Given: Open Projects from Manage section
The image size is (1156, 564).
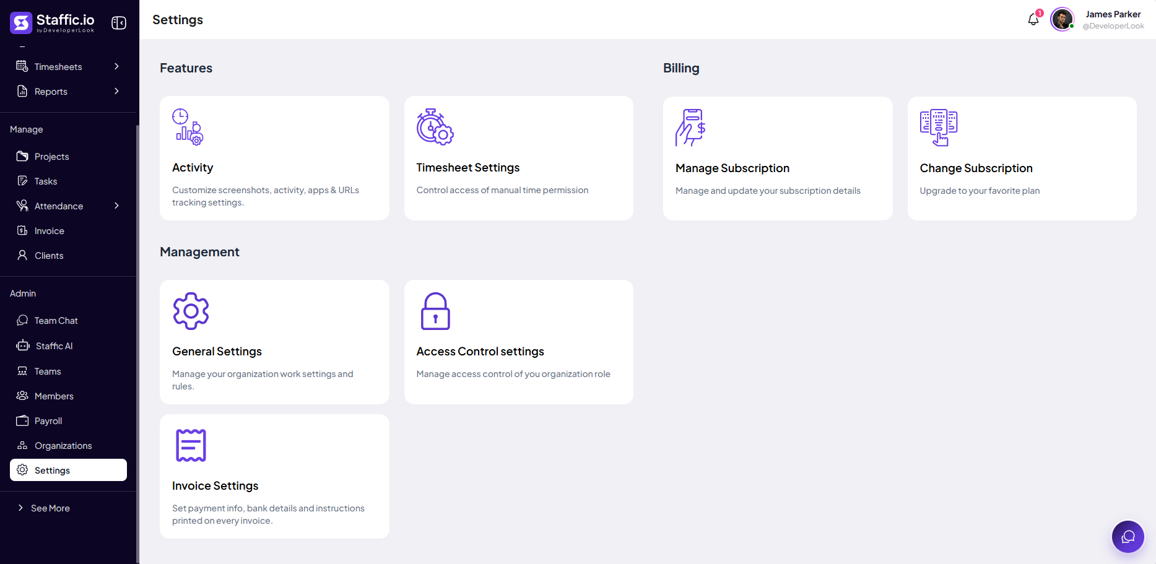Looking at the screenshot, I should [68, 156].
